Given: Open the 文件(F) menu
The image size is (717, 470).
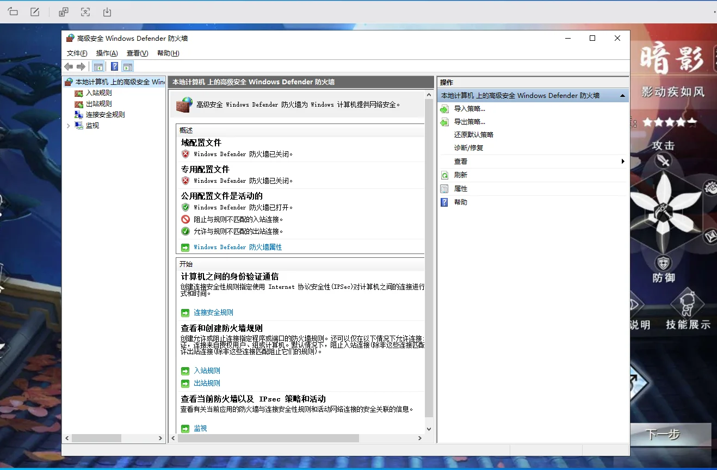Looking at the screenshot, I should (77, 53).
